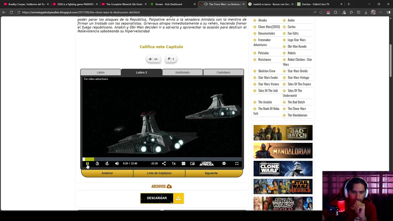The width and height of the screenshot is (393, 221).
Task: Rewind the video ten seconds
Action: tap(97, 164)
